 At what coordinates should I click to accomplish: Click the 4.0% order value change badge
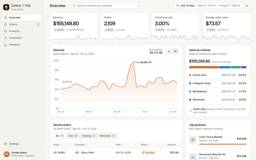[211, 30]
